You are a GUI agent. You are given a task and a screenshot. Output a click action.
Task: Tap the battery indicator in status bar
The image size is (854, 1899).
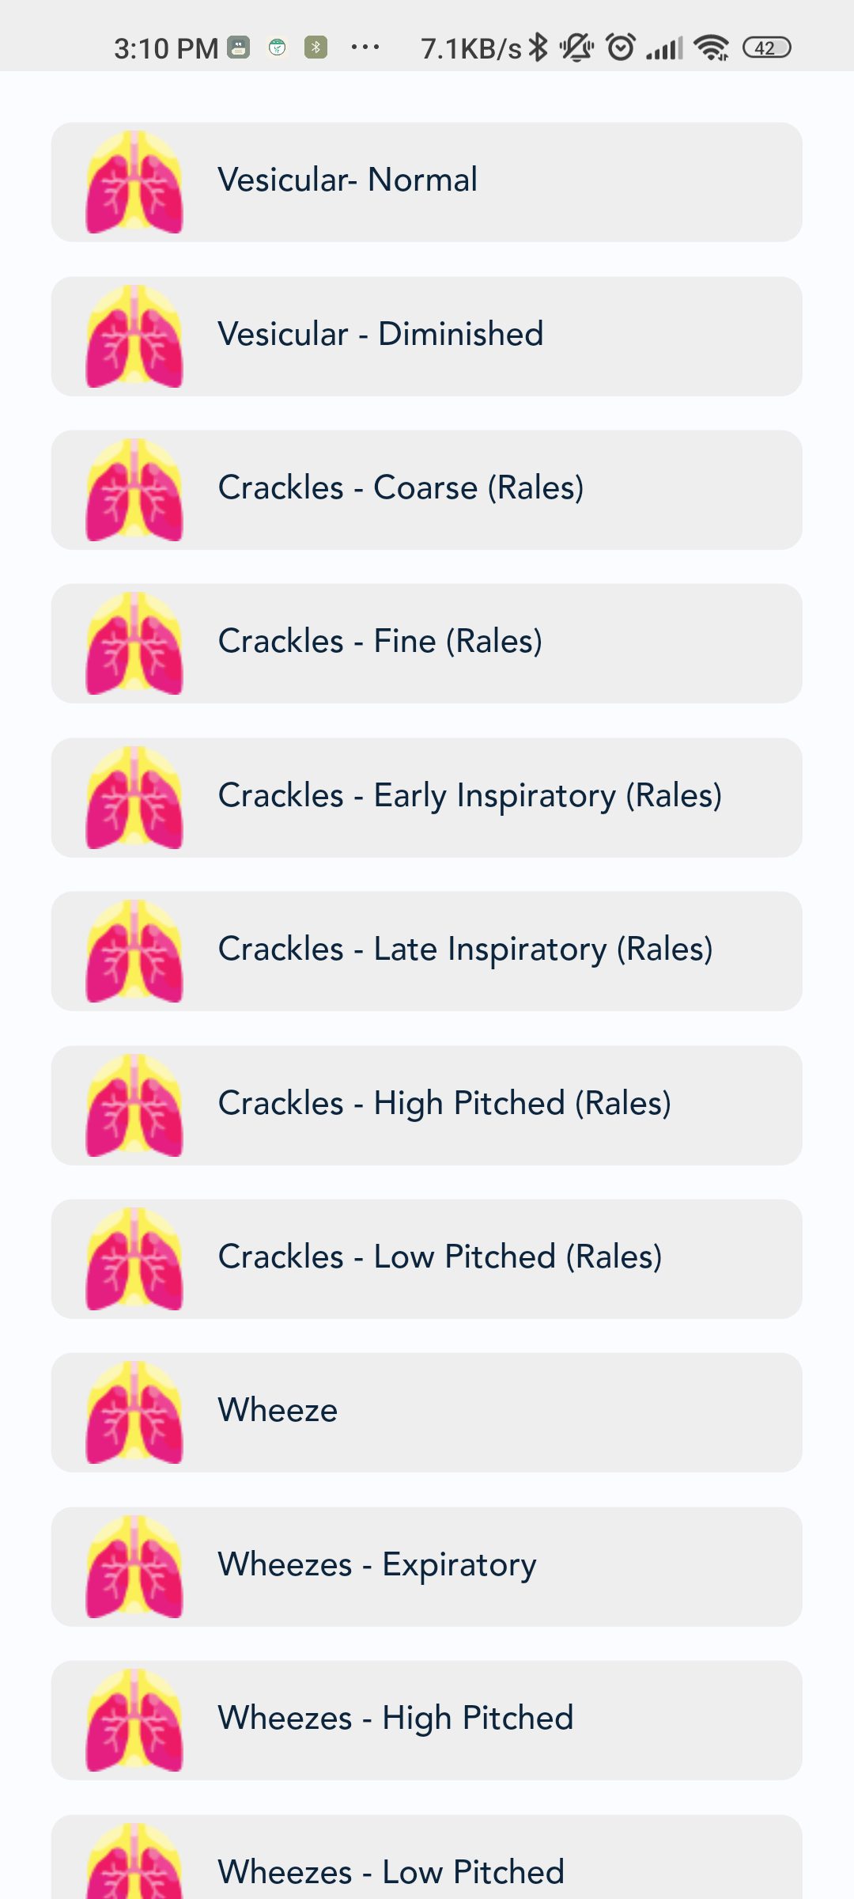pos(766,48)
